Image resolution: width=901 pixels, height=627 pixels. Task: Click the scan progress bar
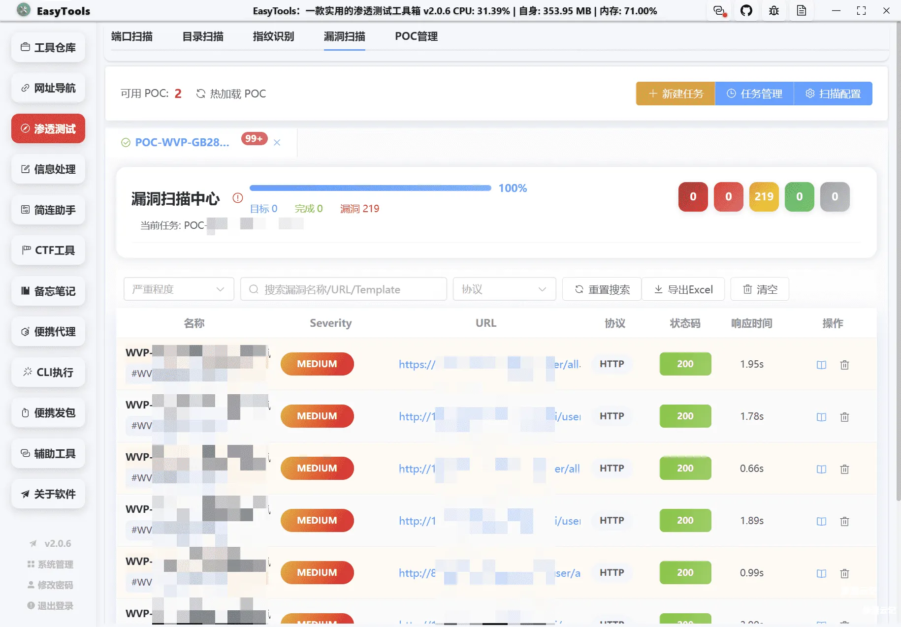click(x=370, y=188)
